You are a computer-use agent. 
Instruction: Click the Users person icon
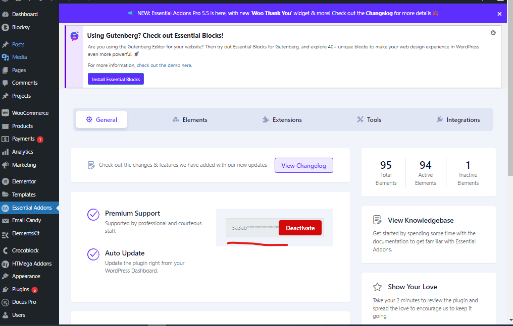tap(5, 315)
